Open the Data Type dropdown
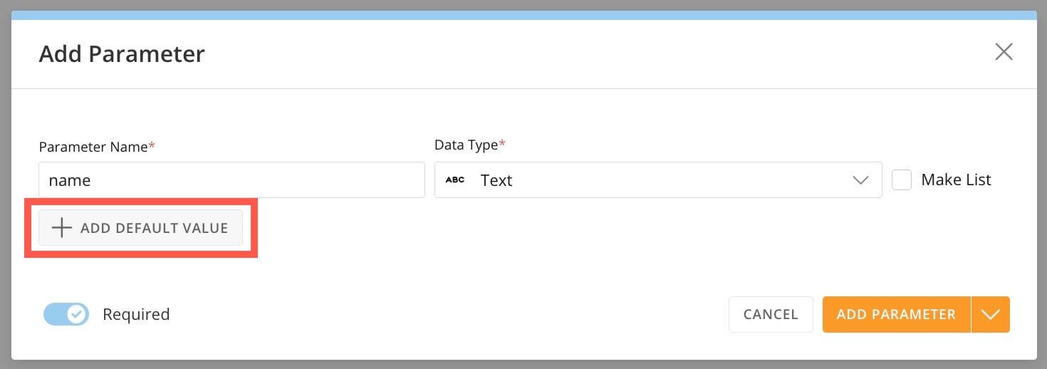This screenshot has height=369, width=1047. 658,180
